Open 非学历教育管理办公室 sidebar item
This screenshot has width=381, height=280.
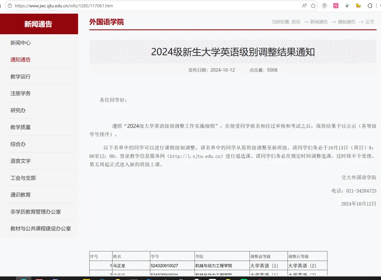point(36,212)
